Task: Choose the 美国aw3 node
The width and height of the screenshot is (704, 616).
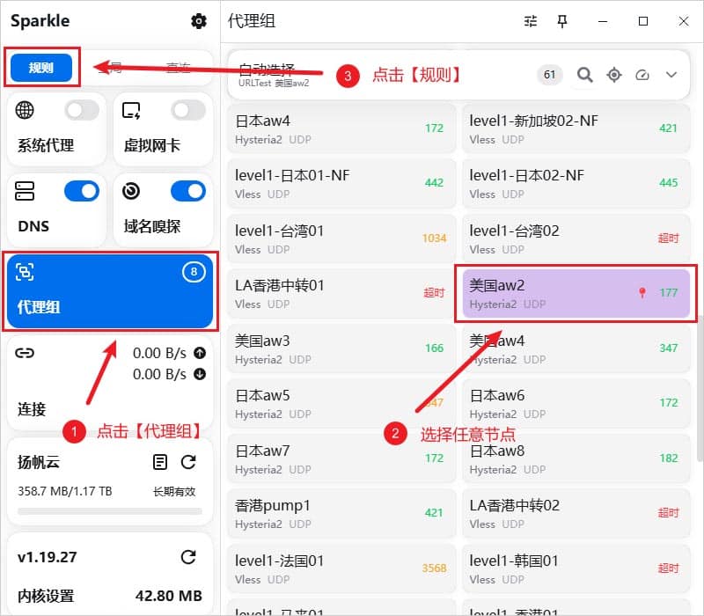Action: pos(341,348)
